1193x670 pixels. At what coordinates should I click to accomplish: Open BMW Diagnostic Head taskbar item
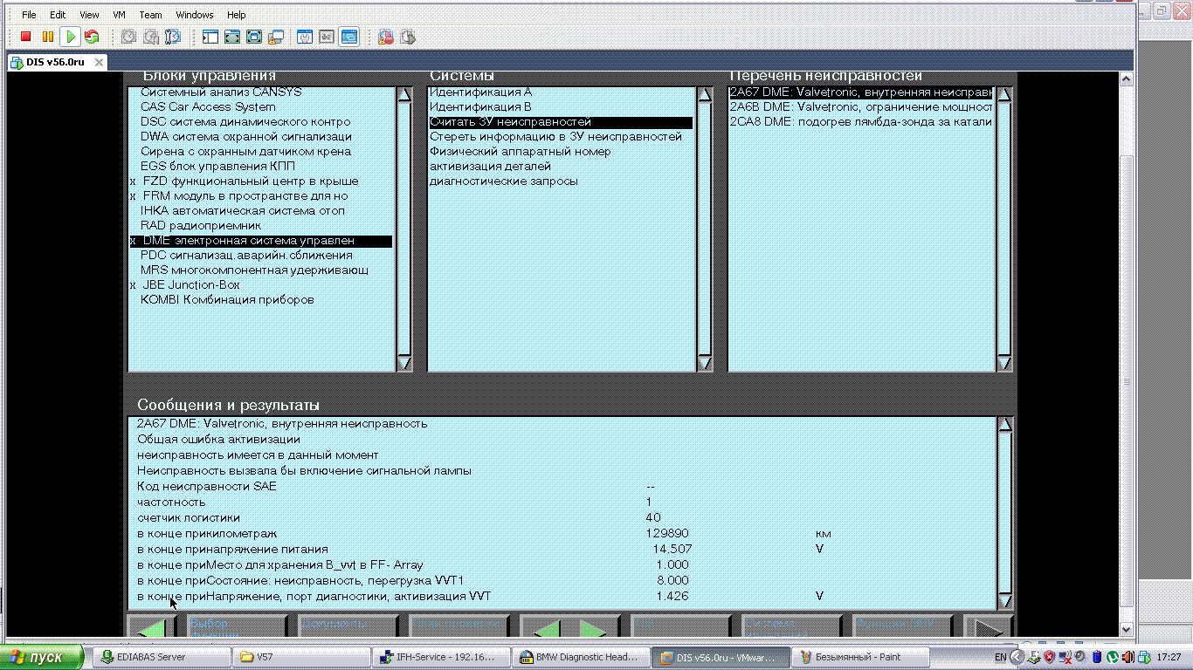click(x=577, y=657)
